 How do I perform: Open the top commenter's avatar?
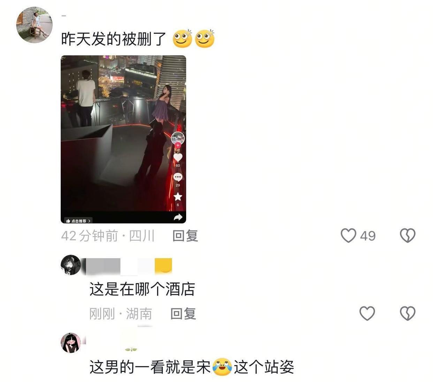click(34, 25)
